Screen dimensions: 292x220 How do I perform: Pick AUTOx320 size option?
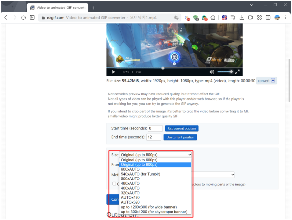tap(155, 202)
